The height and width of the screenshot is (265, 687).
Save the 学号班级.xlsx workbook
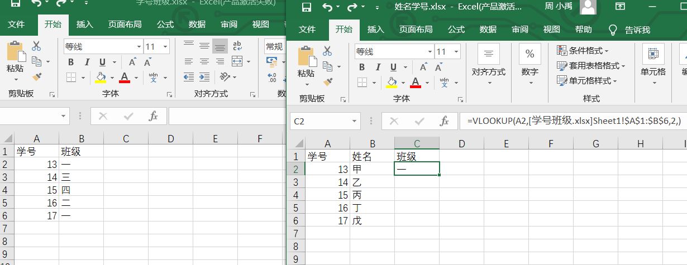(x=16, y=3)
